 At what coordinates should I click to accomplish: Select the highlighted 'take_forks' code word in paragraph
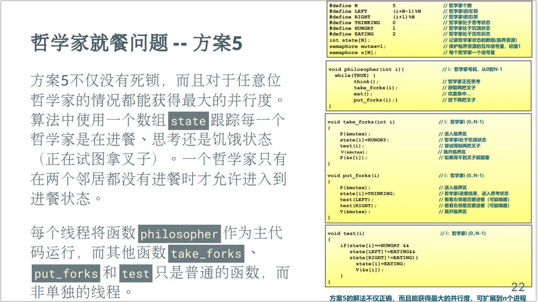click(207, 254)
